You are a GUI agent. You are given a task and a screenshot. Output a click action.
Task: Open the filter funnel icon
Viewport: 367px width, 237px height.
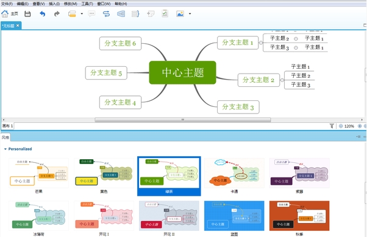click(x=332, y=126)
